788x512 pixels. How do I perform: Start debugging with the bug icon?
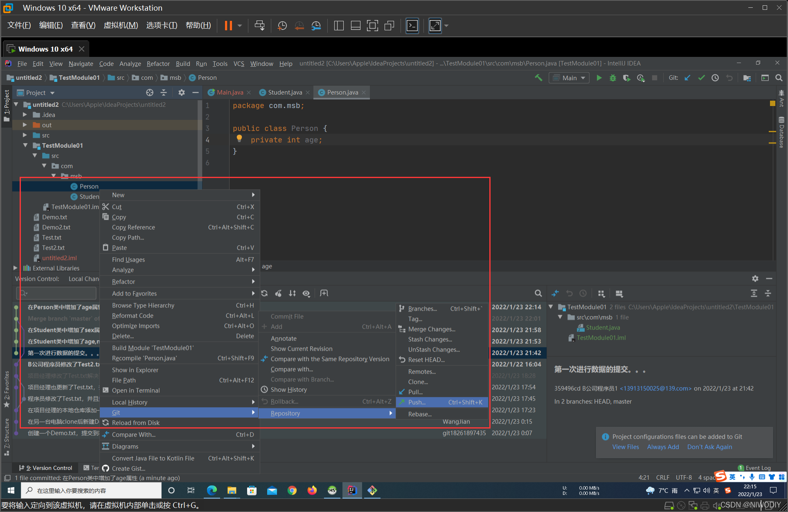click(613, 78)
